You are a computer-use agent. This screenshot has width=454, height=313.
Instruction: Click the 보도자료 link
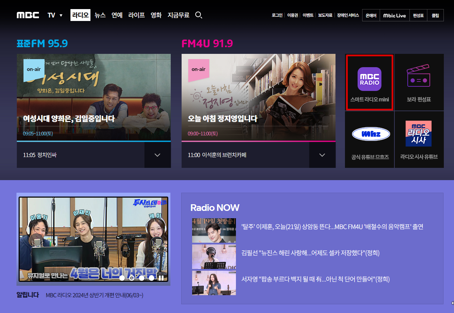pos(325,15)
